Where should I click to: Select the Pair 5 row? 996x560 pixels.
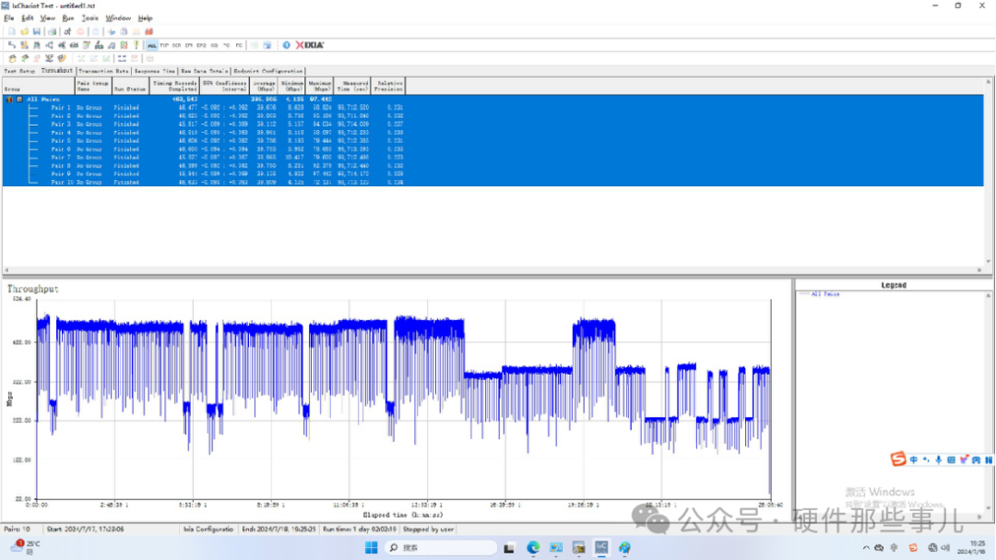click(x=60, y=140)
